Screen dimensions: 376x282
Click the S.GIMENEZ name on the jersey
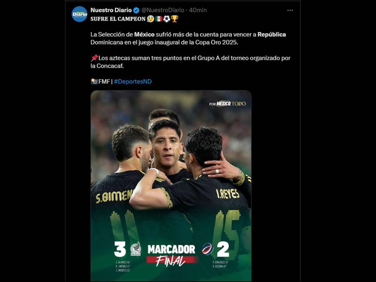point(114,196)
